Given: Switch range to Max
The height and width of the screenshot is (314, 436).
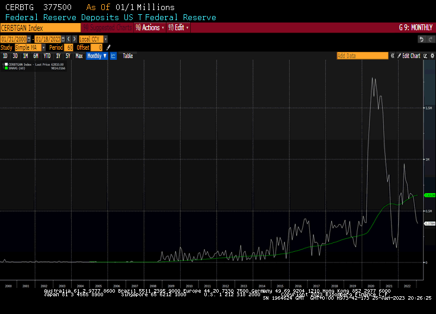Looking at the screenshot, I should [79, 56].
